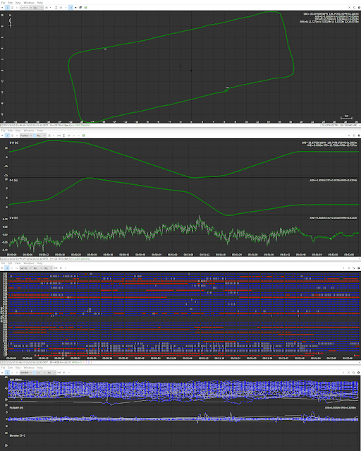Open ALL quality dropdown in ground track window

38,8
